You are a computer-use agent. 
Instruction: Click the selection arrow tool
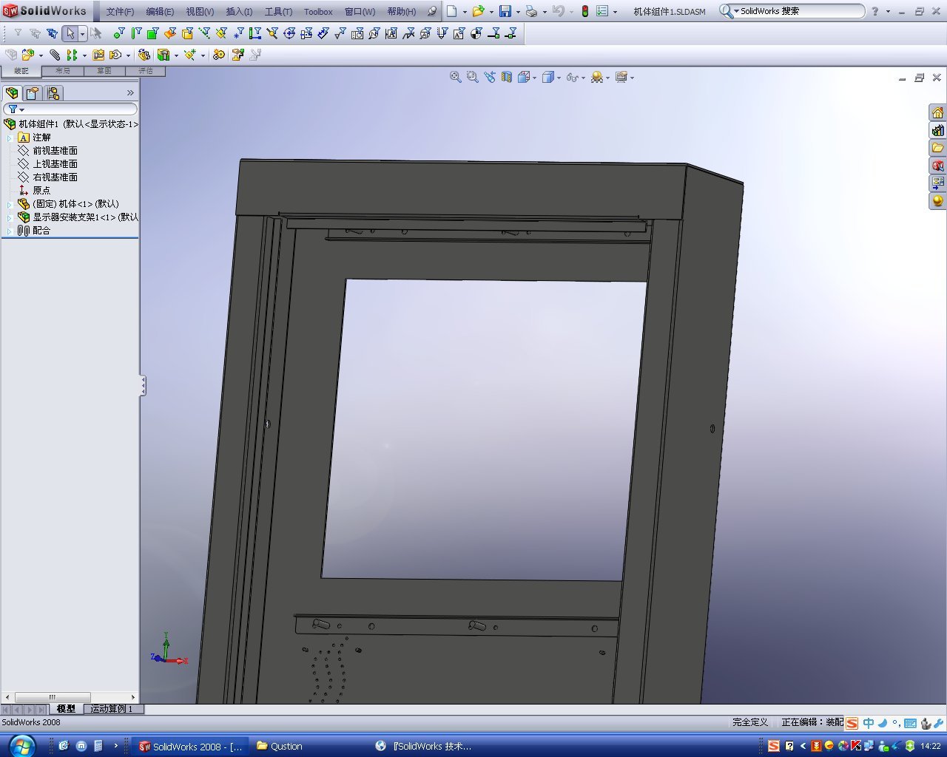pos(70,33)
